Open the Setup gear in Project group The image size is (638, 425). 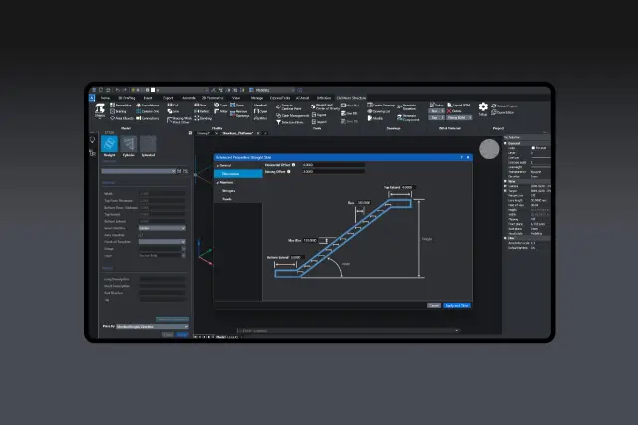483,108
